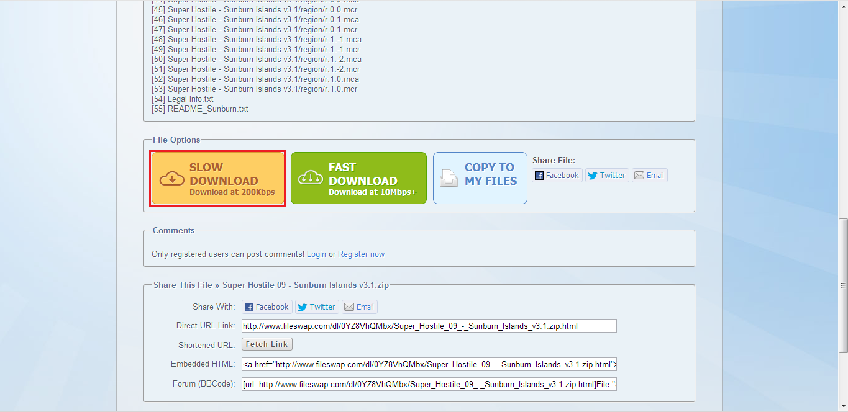Share on Facebook beside Share File label
This screenshot has width=848, height=412.
click(557, 176)
